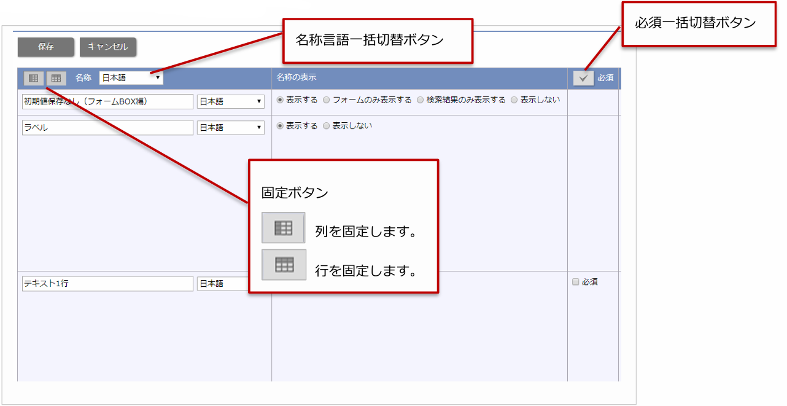Click the 保存 button

[46, 47]
